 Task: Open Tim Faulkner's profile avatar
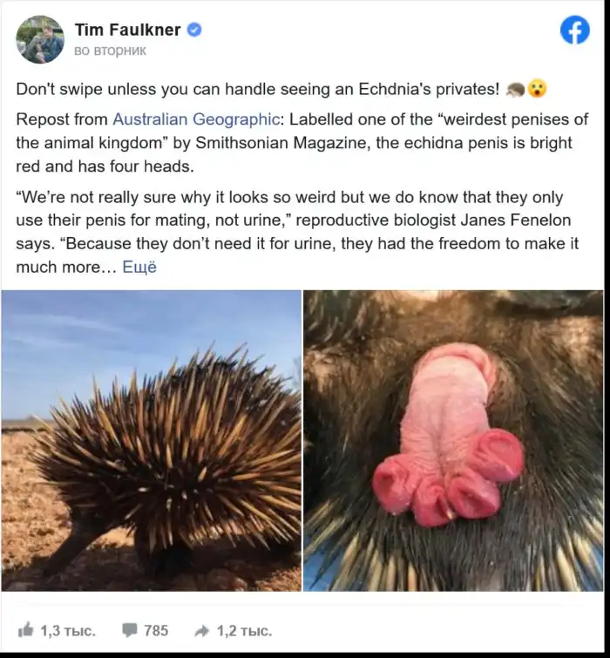tap(40, 39)
